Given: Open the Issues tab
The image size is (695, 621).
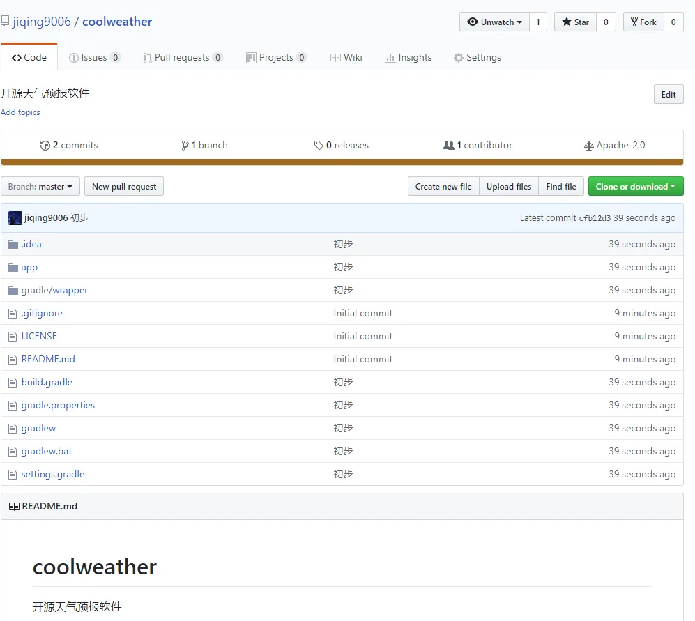Looking at the screenshot, I should click(x=94, y=58).
